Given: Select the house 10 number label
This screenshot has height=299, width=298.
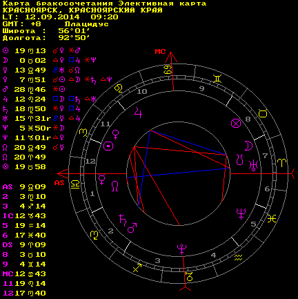Looking at the screenshot, I should (x=142, y=91).
